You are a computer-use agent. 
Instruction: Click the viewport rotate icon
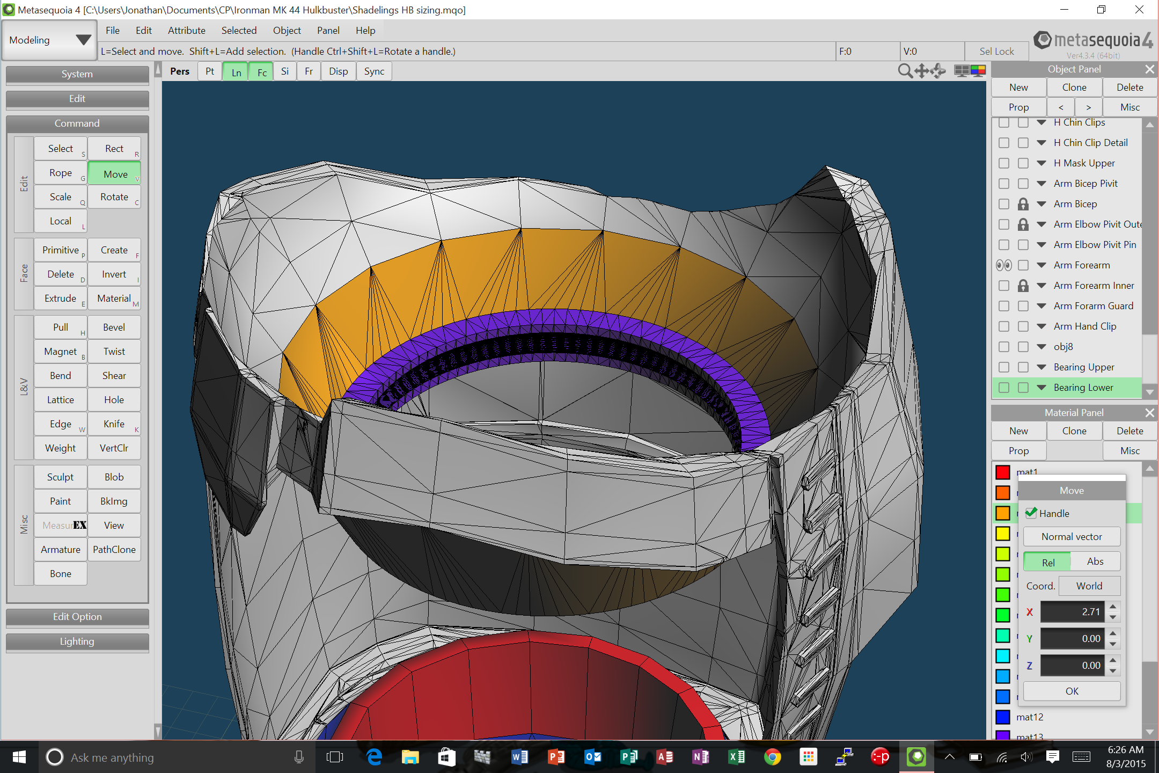click(938, 71)
